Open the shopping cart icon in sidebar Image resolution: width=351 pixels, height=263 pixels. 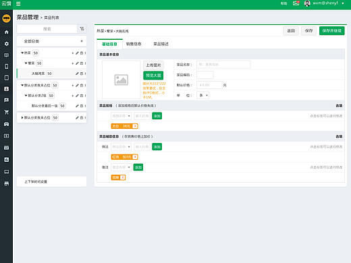[7, 112]
